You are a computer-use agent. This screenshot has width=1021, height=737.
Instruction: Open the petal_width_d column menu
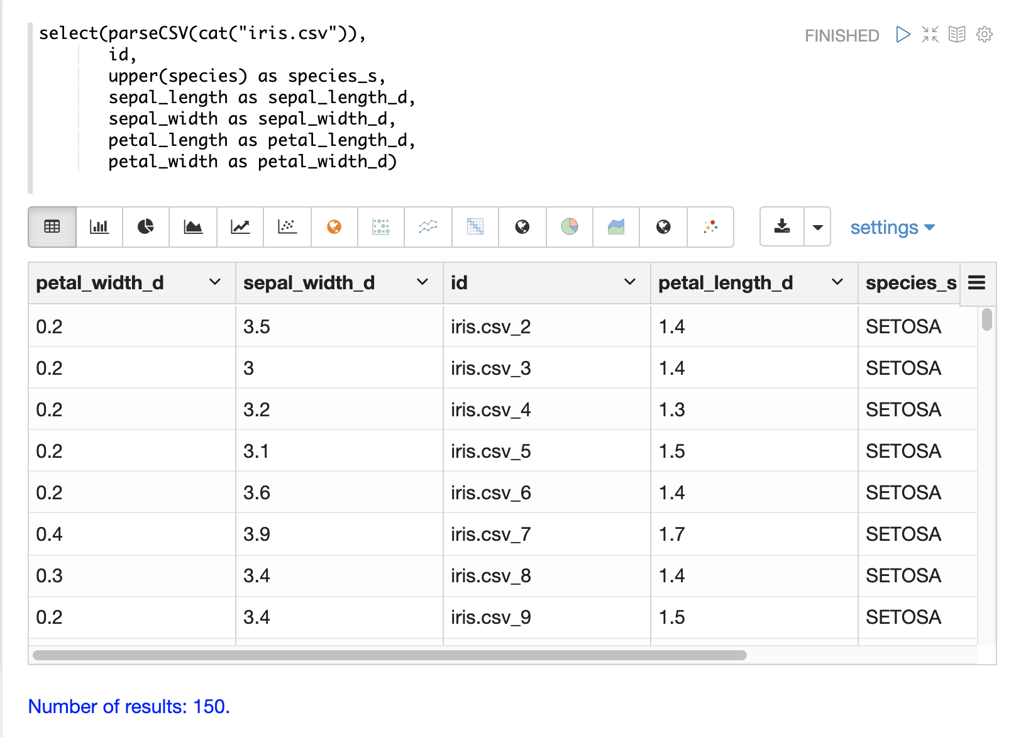[x=215, y=282]
